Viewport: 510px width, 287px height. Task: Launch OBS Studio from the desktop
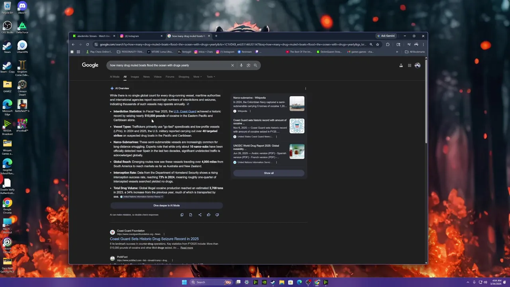[7, 27]
